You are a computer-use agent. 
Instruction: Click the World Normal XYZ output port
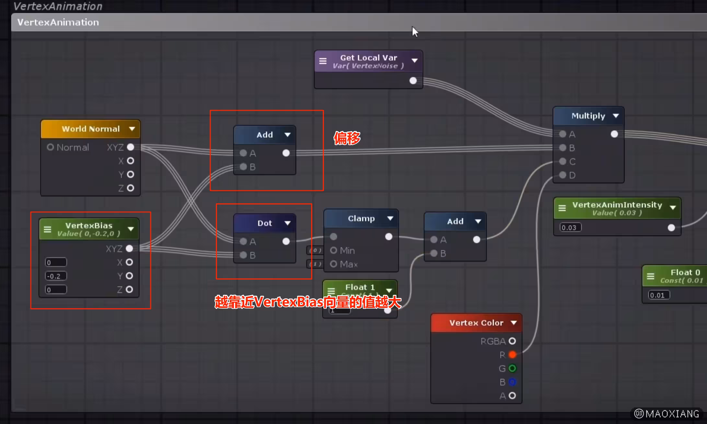(x=131, y=147)
